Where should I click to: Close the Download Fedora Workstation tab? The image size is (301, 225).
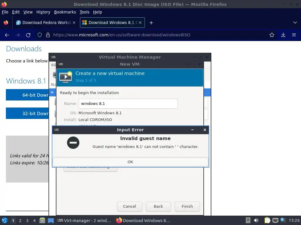[x=74, y=23]
